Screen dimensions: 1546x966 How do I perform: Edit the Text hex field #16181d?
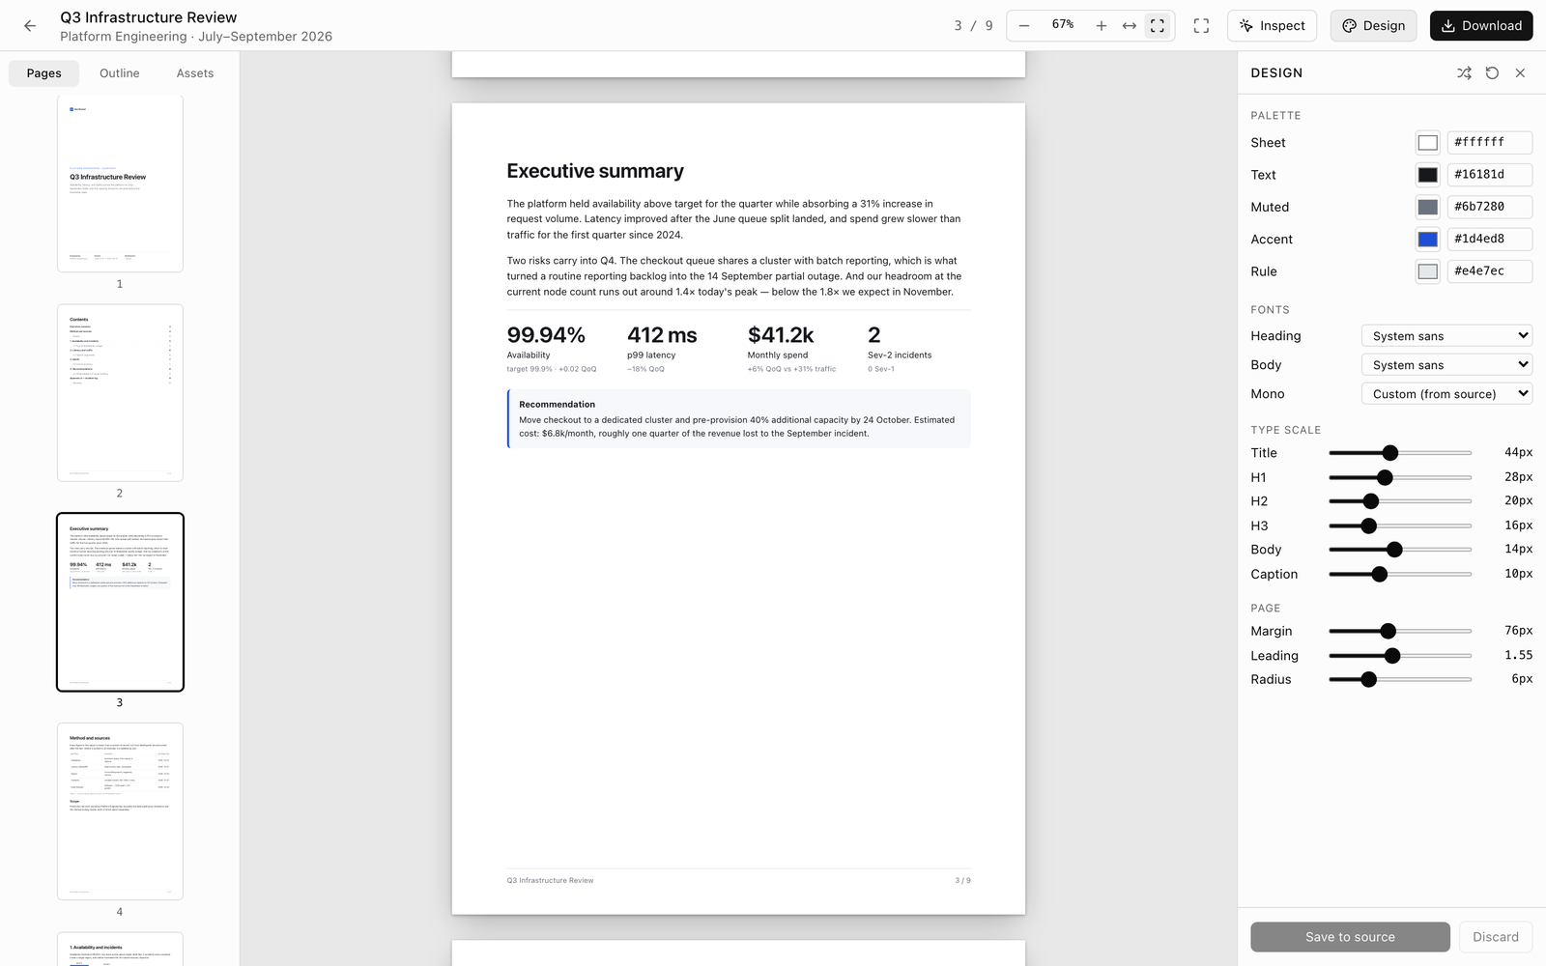coord(1489,175)
